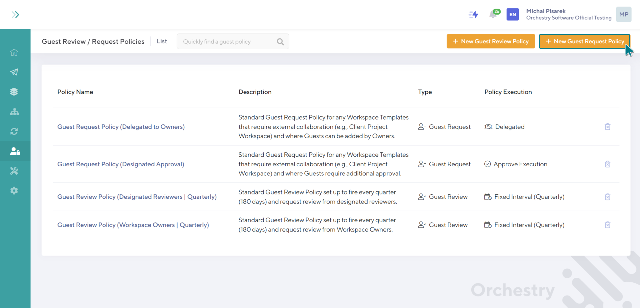
Task: Click the org chart directory icon
Action: click(14, 112)
